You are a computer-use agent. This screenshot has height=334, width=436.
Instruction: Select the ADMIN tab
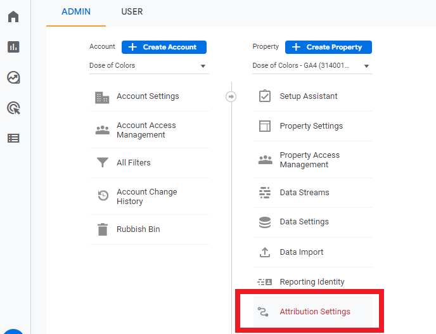pos(76,11)
